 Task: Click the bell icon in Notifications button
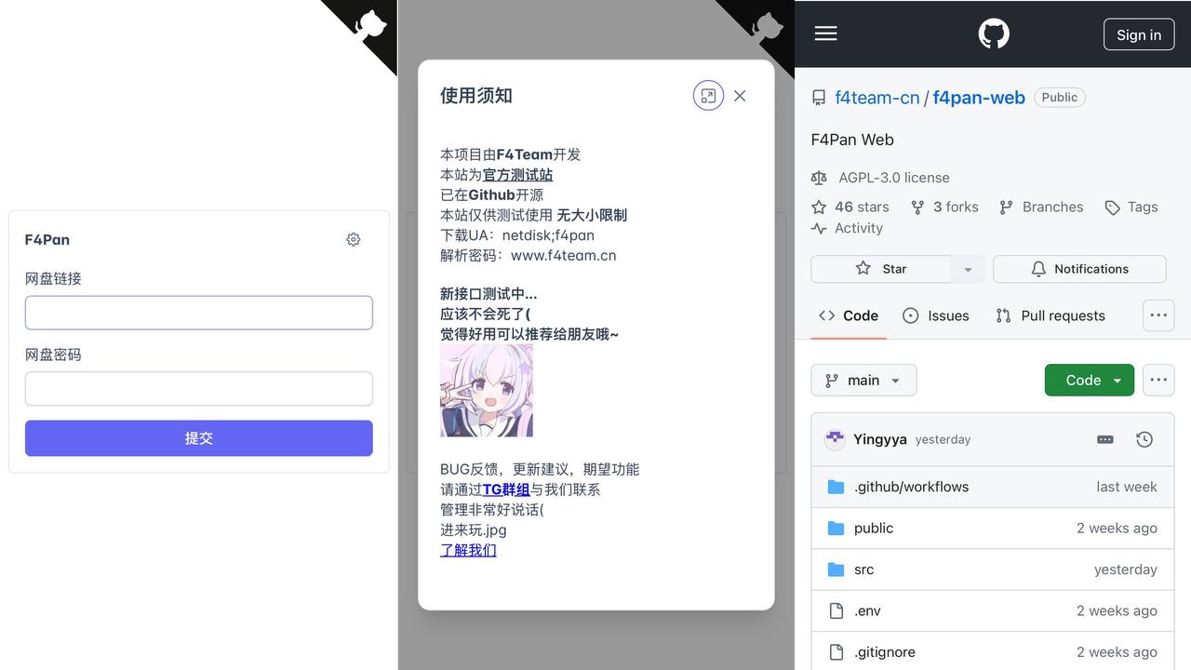[x=1038, y=269]
